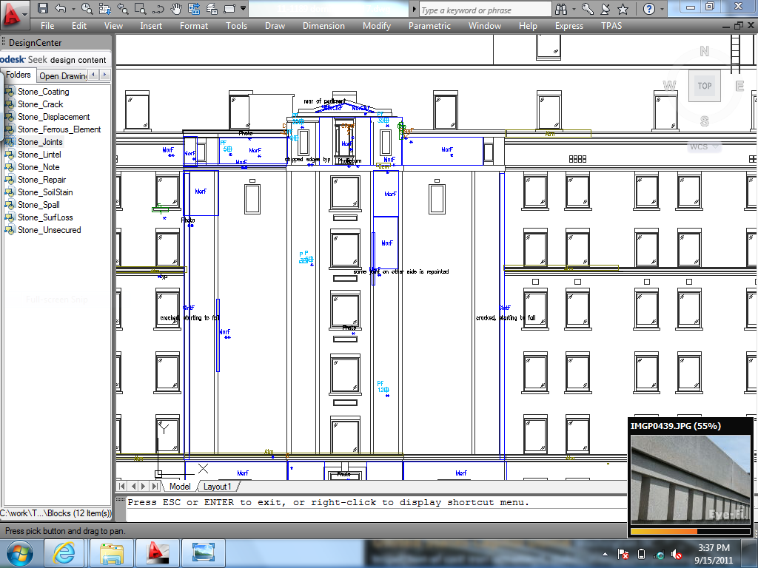Select the Stone_Spall block in DesignCenter
This screenshot has width=758, height=568.
coord(38,205)
